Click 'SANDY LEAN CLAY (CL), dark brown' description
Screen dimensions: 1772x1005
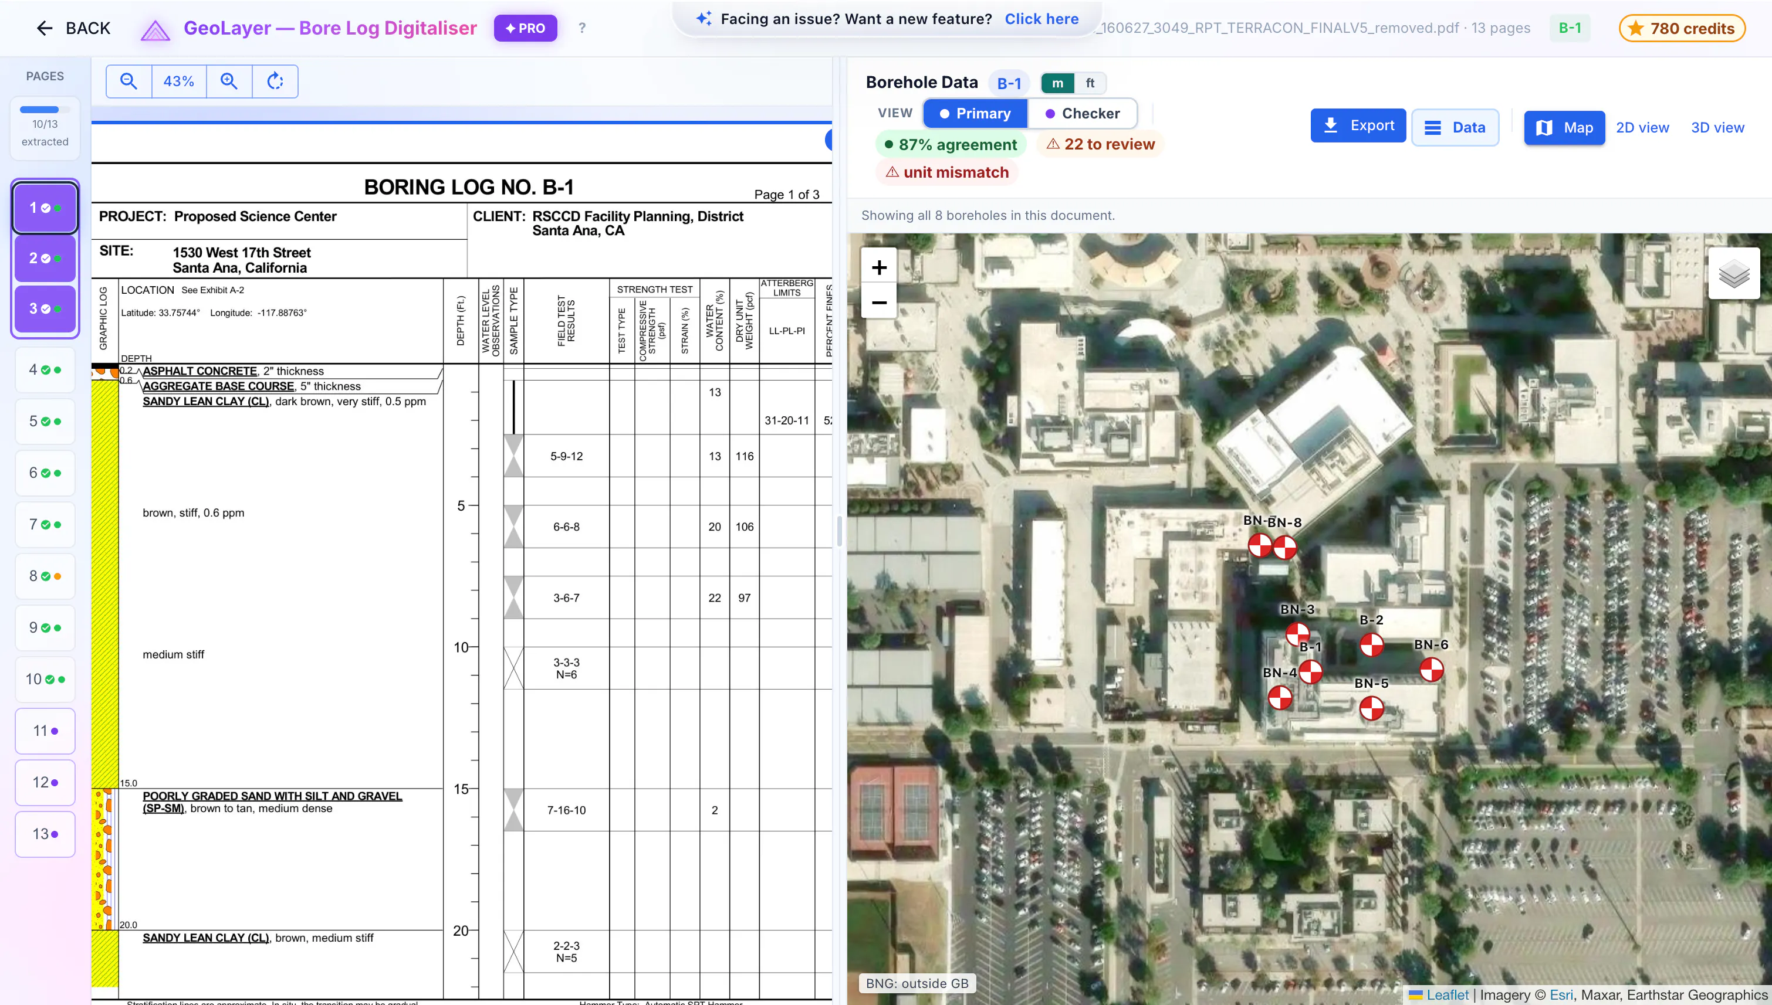coord(285,402)
